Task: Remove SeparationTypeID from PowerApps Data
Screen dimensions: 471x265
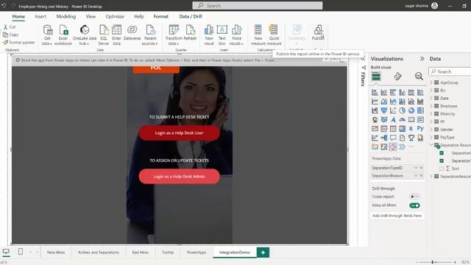Action: click(x=421, y=168)
